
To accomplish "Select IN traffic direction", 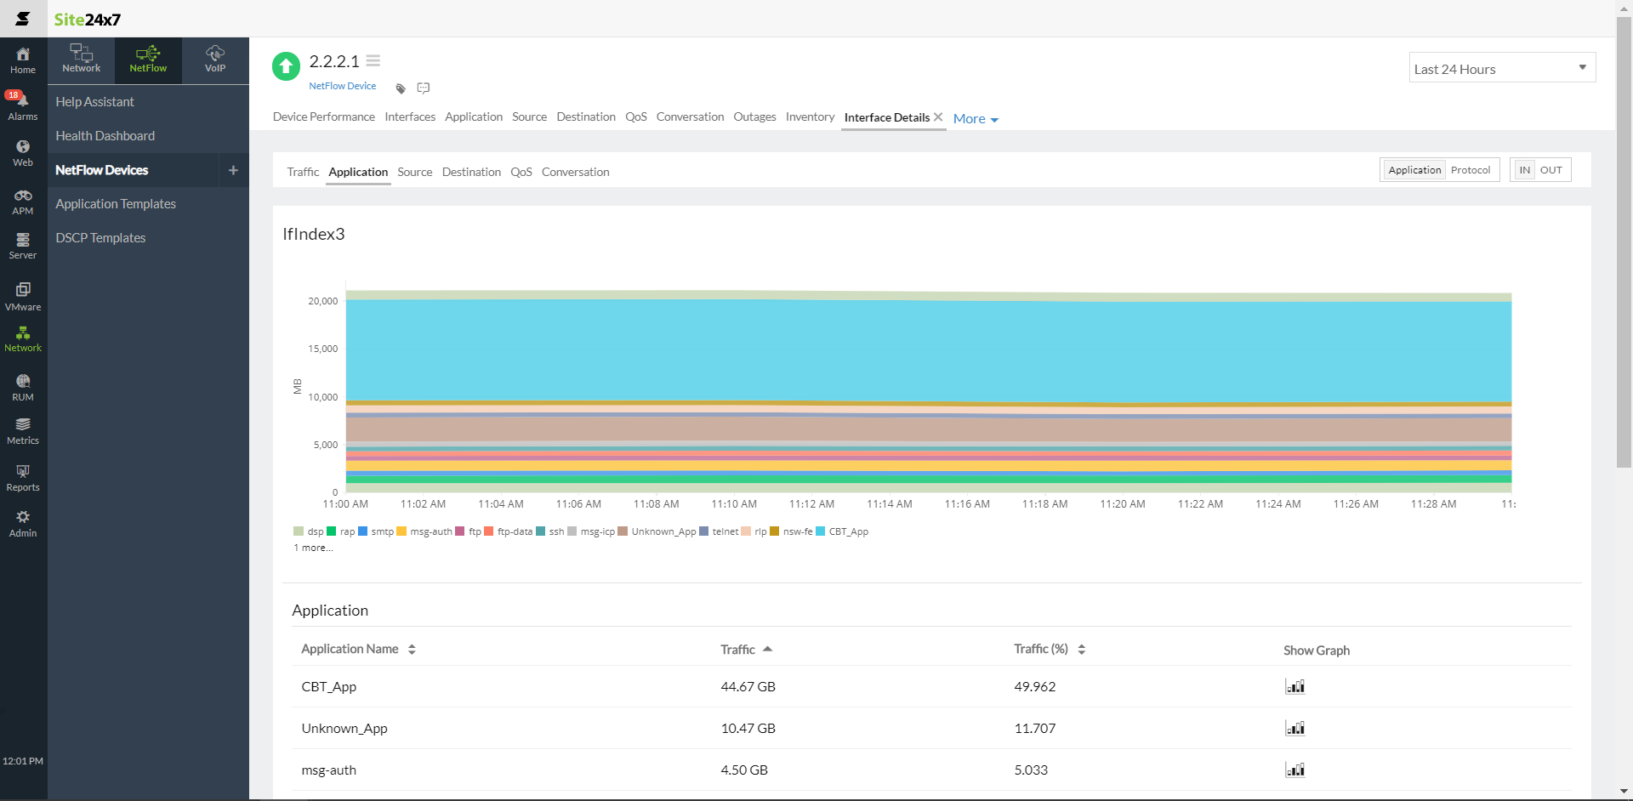I will click(x=1524, y=170).
